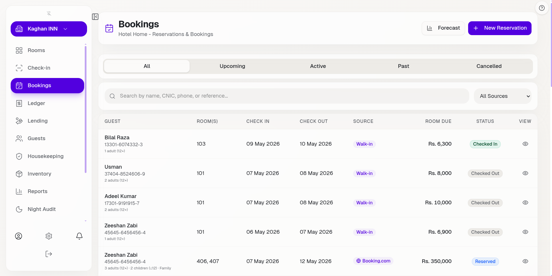
Task: Create a New Reservation
Action: (500, 28)
